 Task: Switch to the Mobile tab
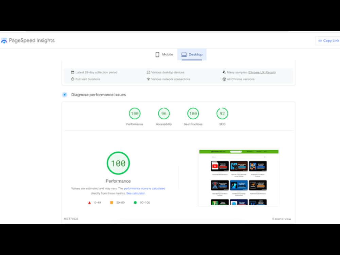[164, 54]
